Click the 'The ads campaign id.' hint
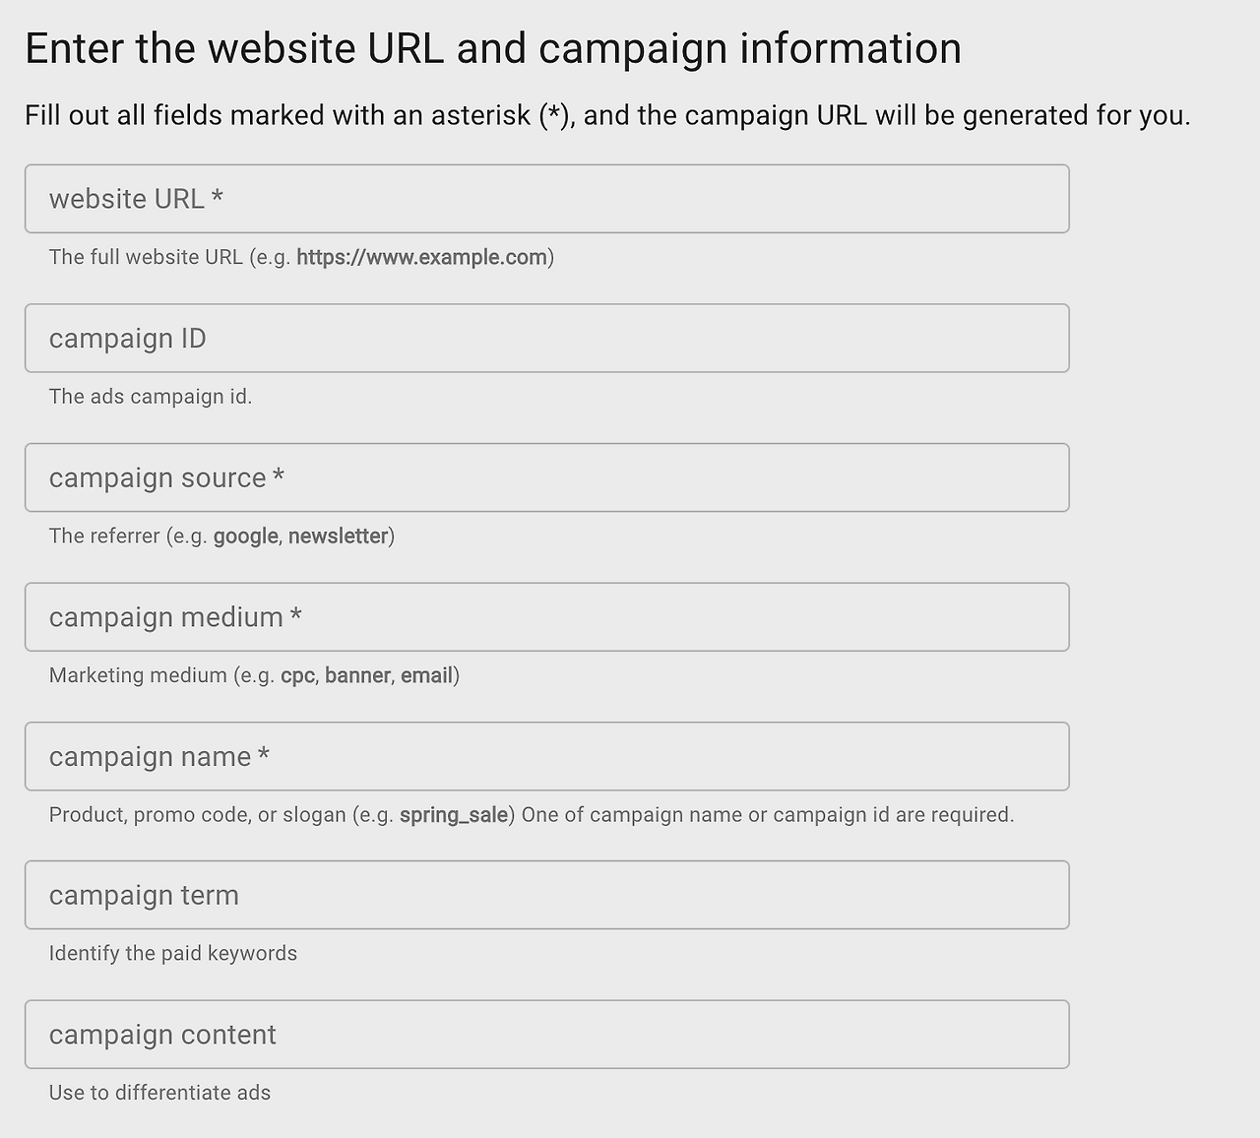This screenshot has width=1260, height=1138. point(151,397)
